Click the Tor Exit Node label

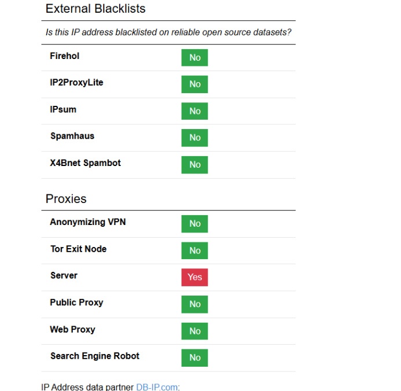78,249
